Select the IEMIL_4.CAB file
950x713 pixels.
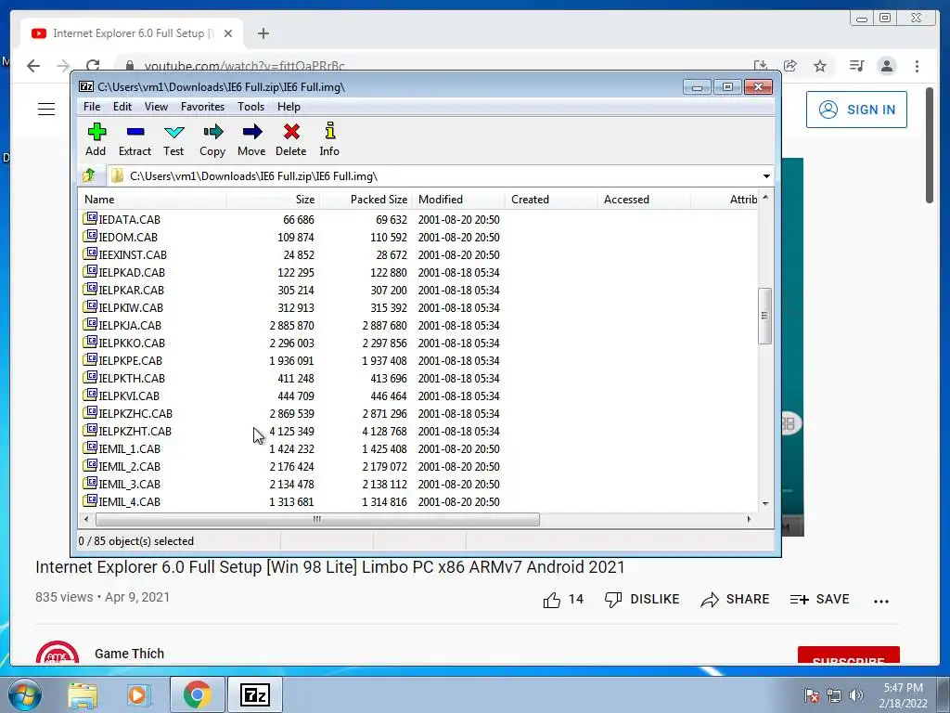[x=122, y=500]
